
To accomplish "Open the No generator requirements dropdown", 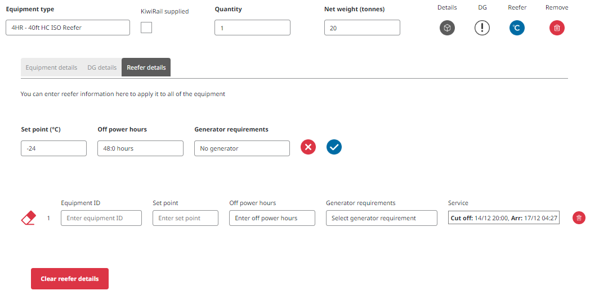I will 242,148.
